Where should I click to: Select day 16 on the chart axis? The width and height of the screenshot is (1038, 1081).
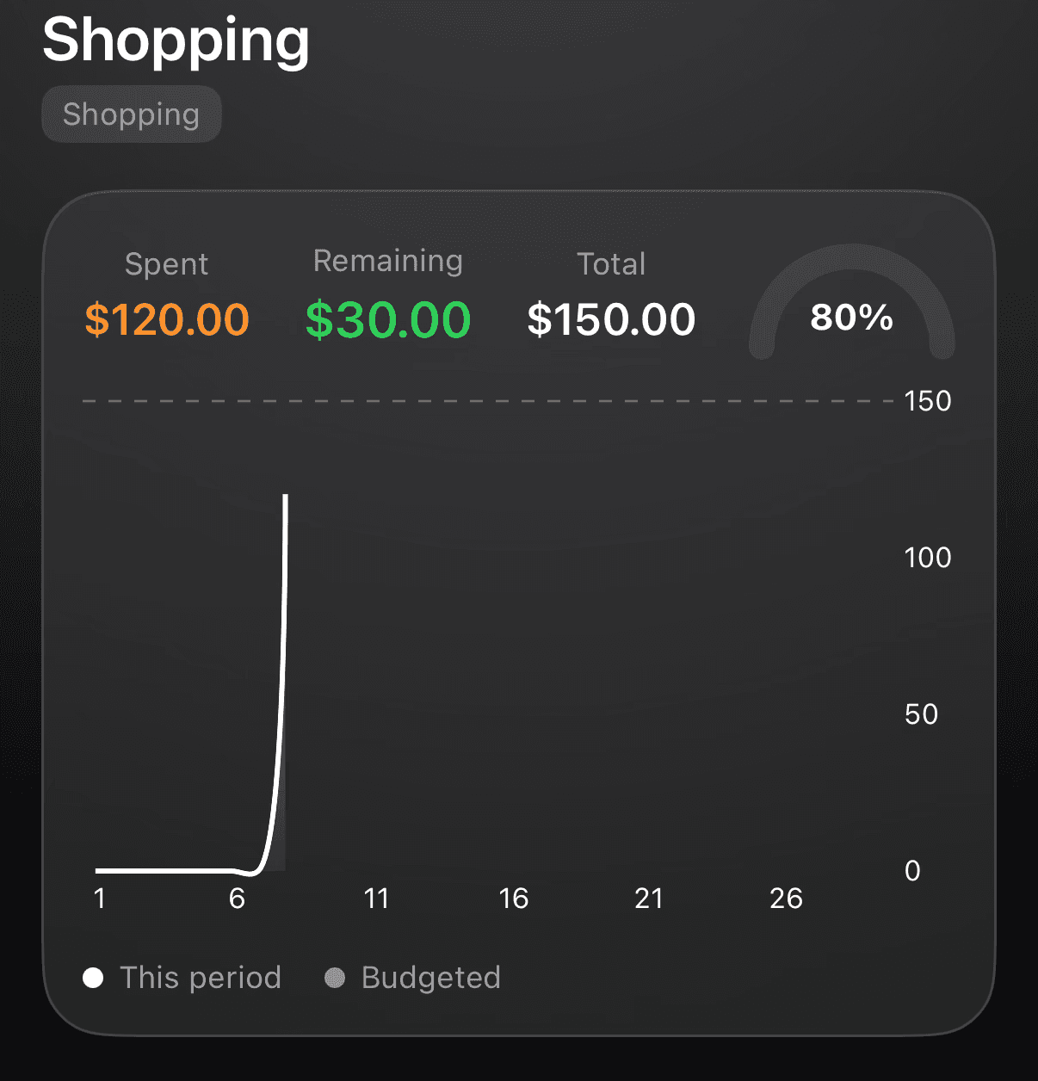coord(513,899)
